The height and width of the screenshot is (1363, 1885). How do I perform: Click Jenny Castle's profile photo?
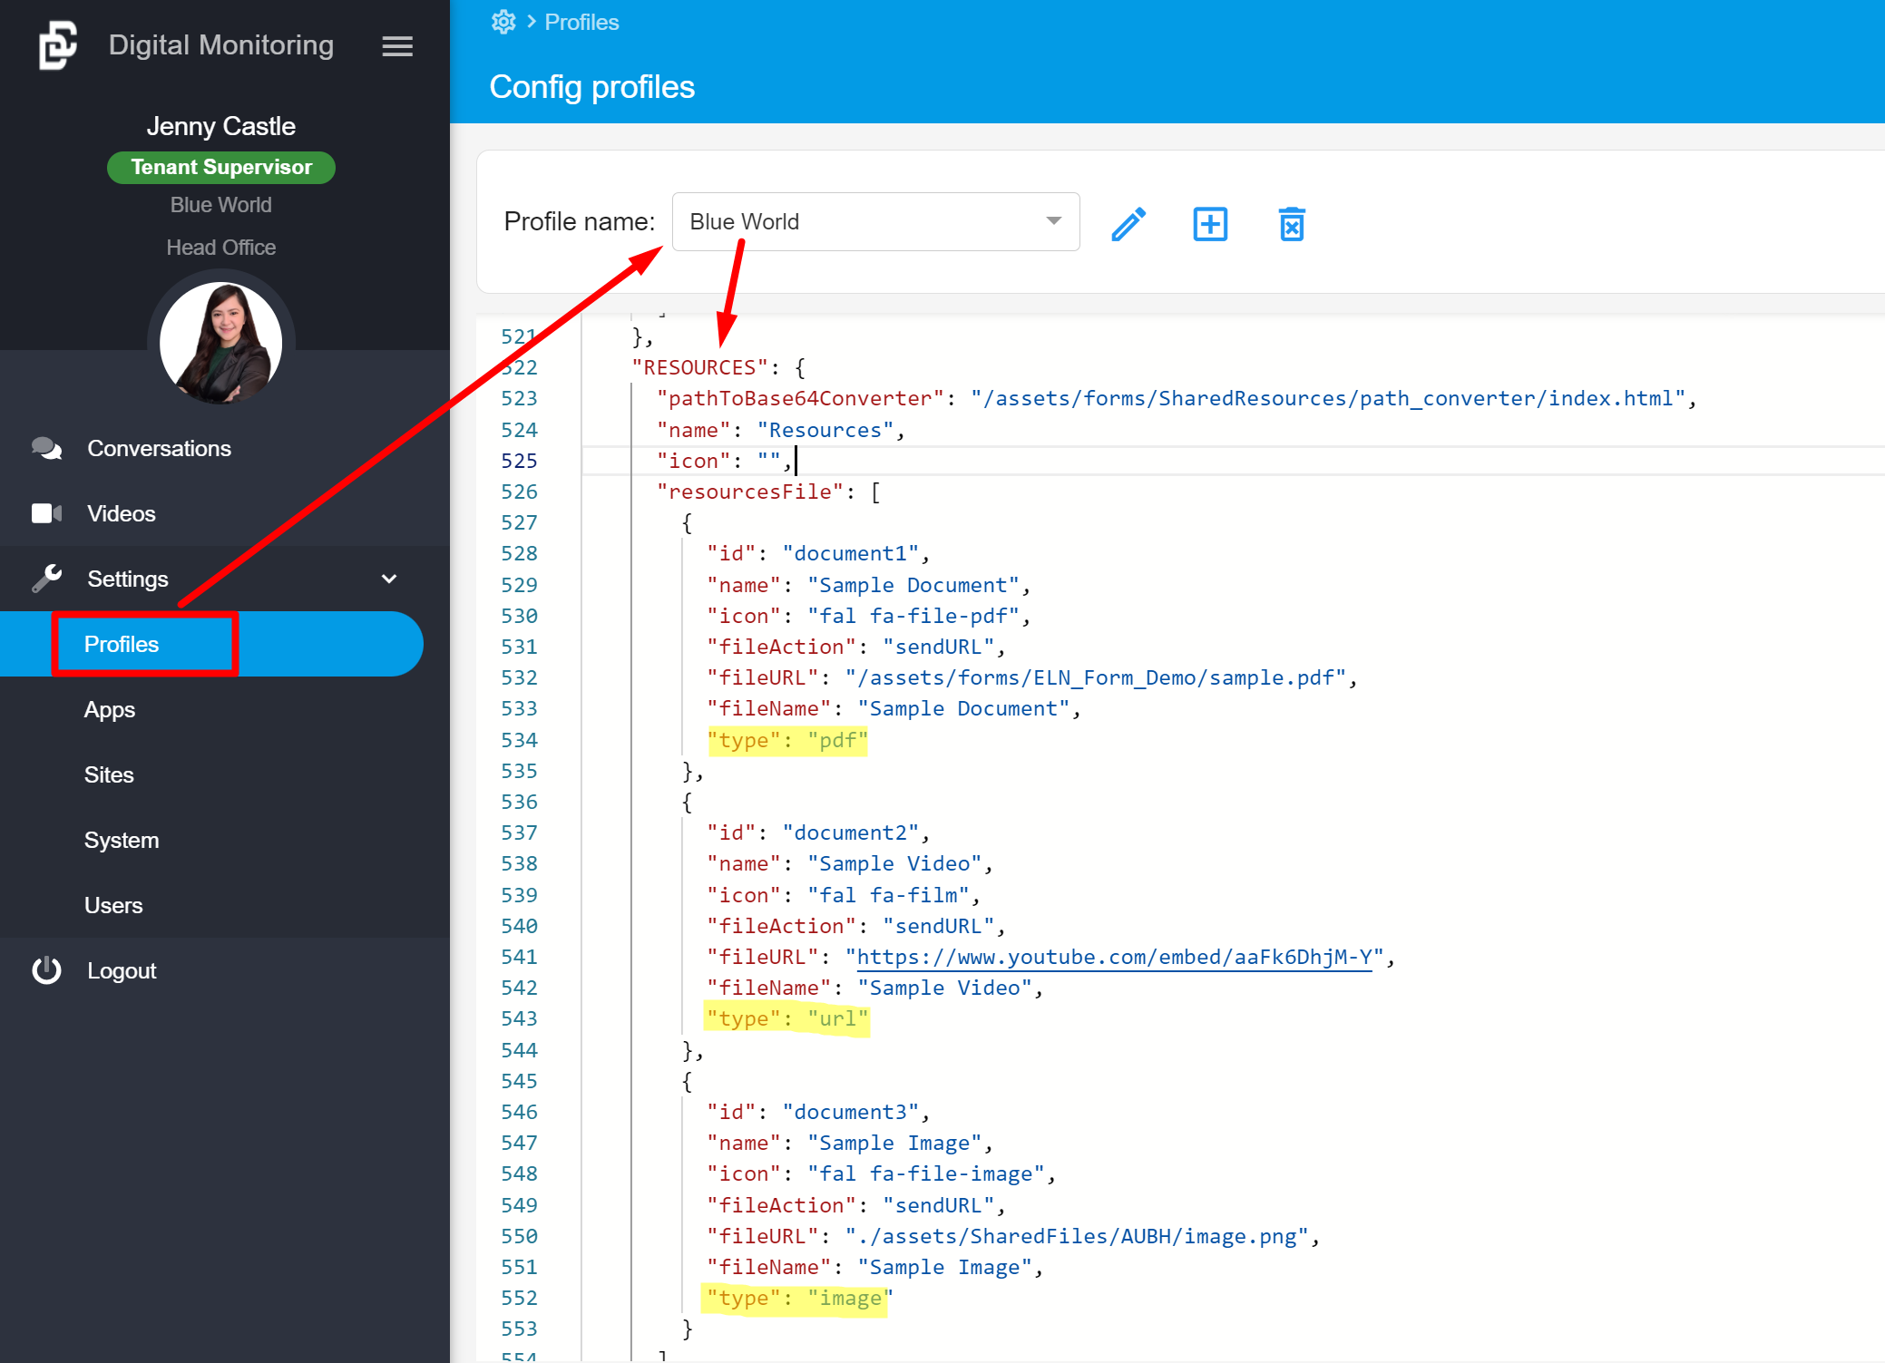point(220,344)
